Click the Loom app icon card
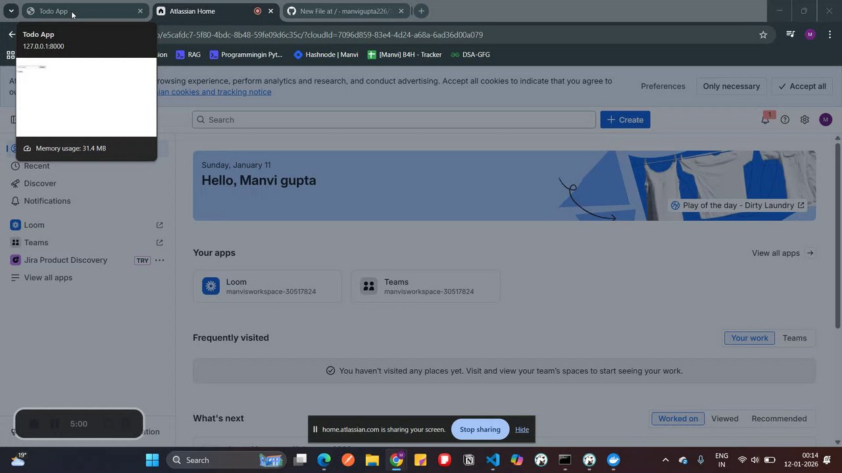The image size is (842, 473). [x=267, y=286]
